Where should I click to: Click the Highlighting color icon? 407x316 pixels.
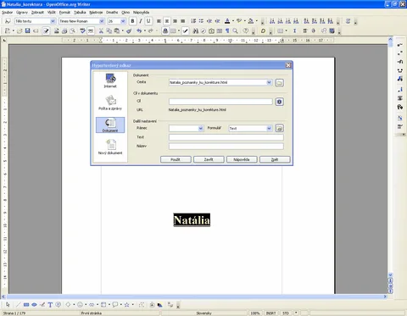click(239, 21)
